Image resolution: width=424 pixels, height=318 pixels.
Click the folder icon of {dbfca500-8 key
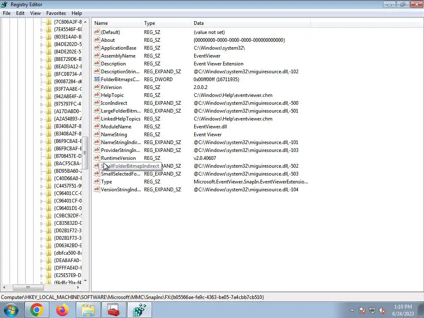[49, 253]
